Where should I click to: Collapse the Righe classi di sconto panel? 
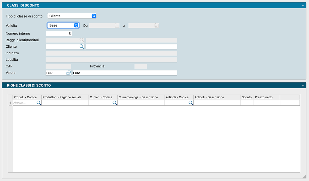[x=303, y=86]
